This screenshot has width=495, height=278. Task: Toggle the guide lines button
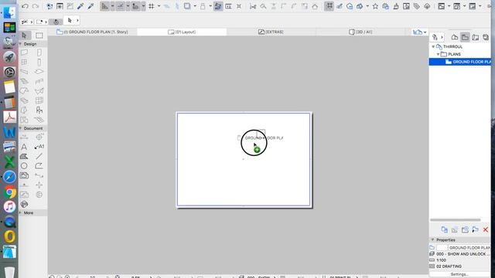point(105,6)
